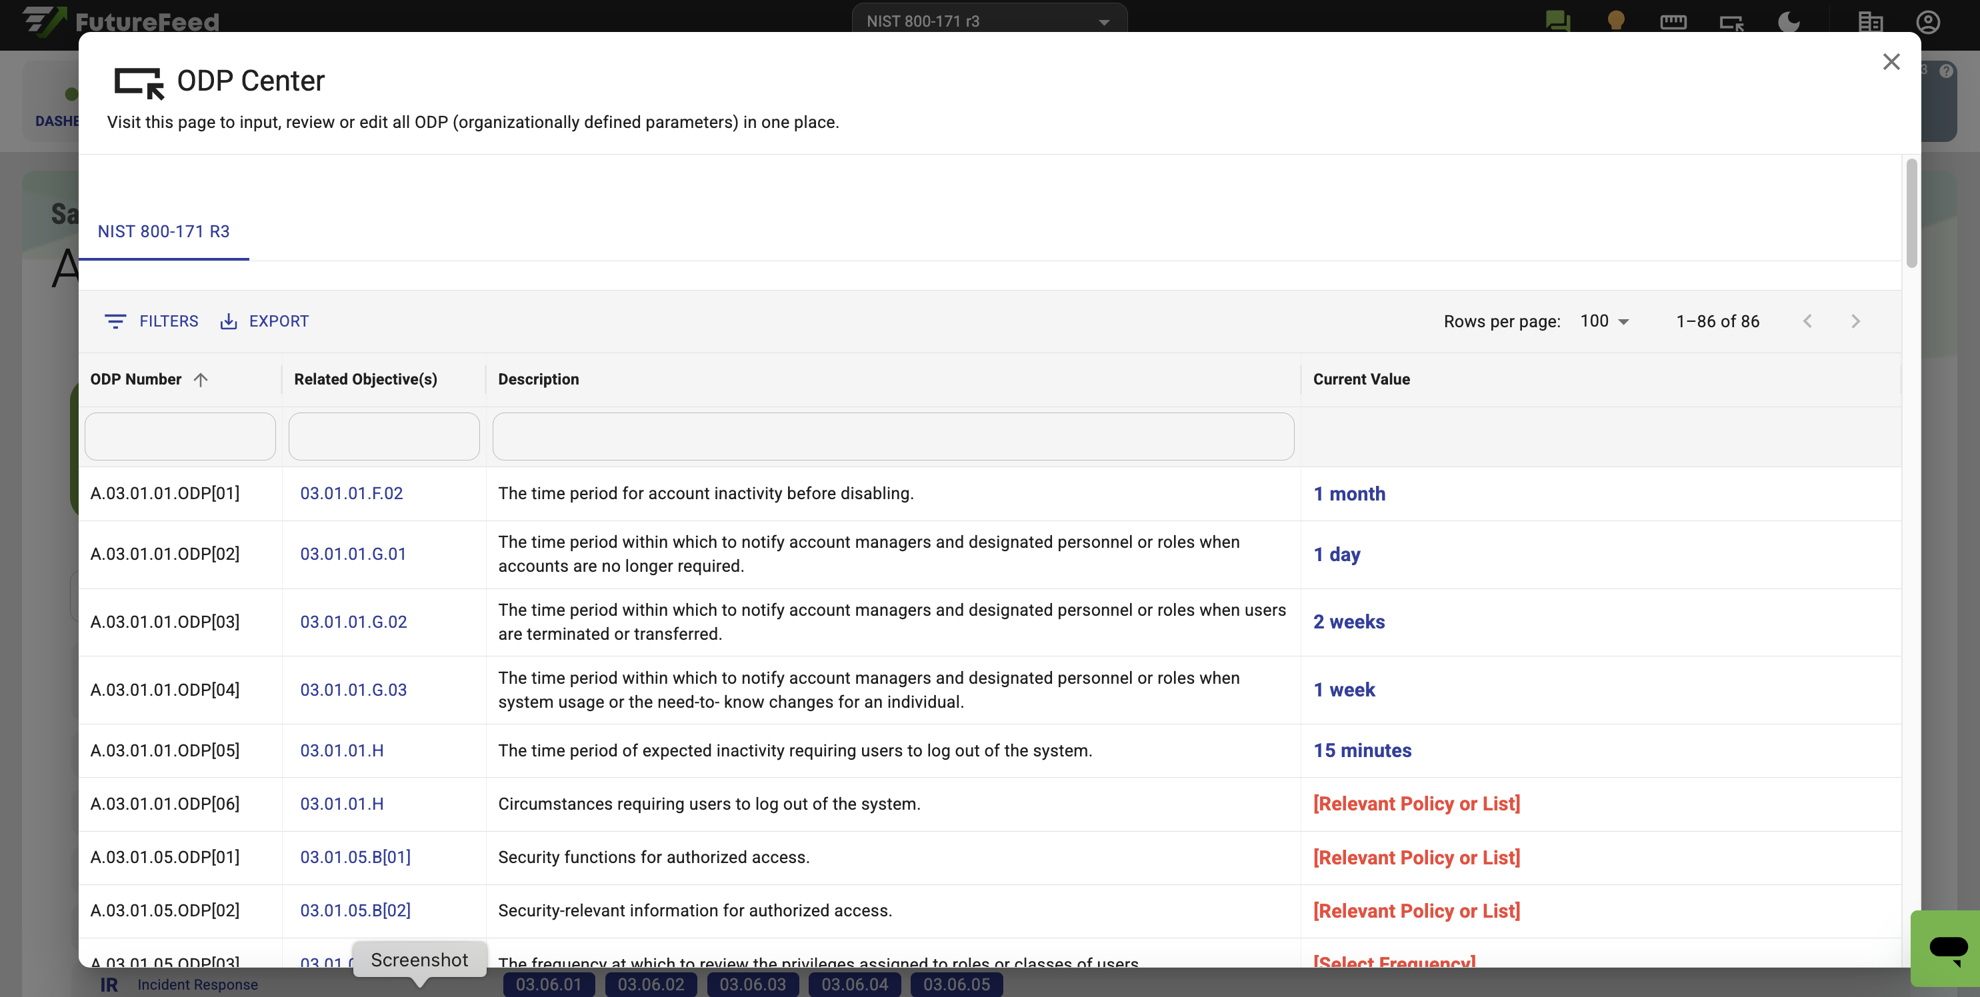Click the EXPORT button
Viewport: 1980px width, 997px height.
pos(265,321)
